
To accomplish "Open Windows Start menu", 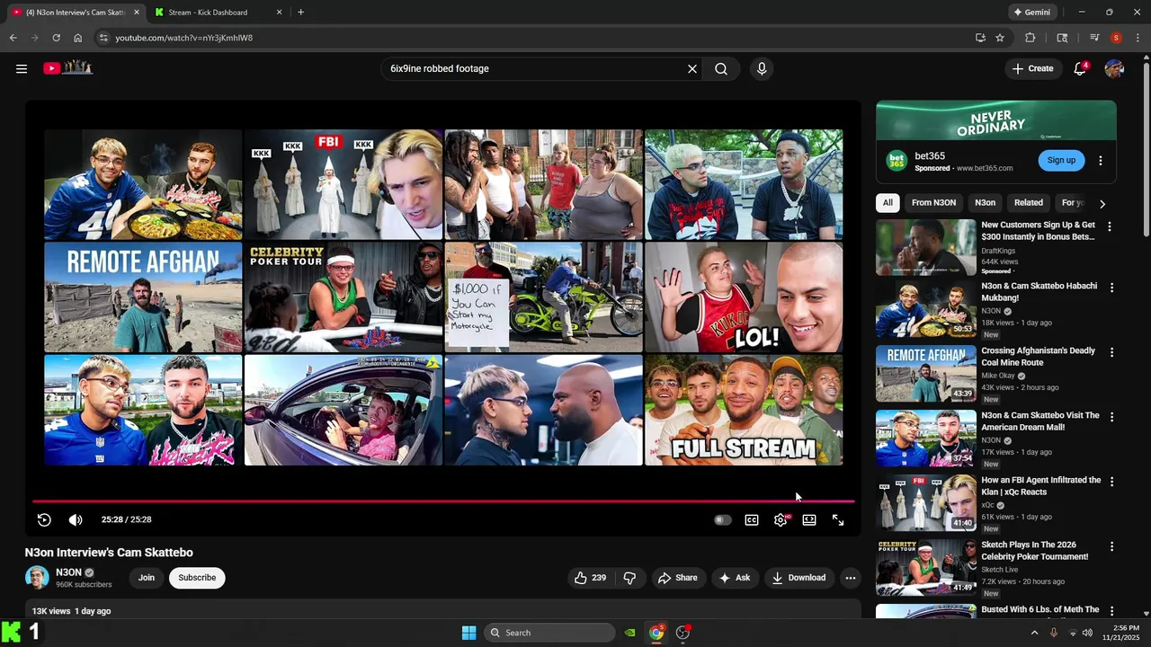I will click(468, 633).
